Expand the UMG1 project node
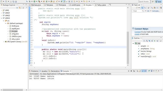The height and width of the screenshot is (91, 163). pyautogui.click(x=2, y=13)
